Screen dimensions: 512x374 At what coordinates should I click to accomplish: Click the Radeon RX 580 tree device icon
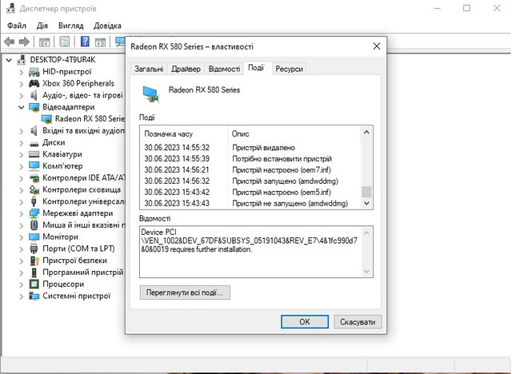46,119
